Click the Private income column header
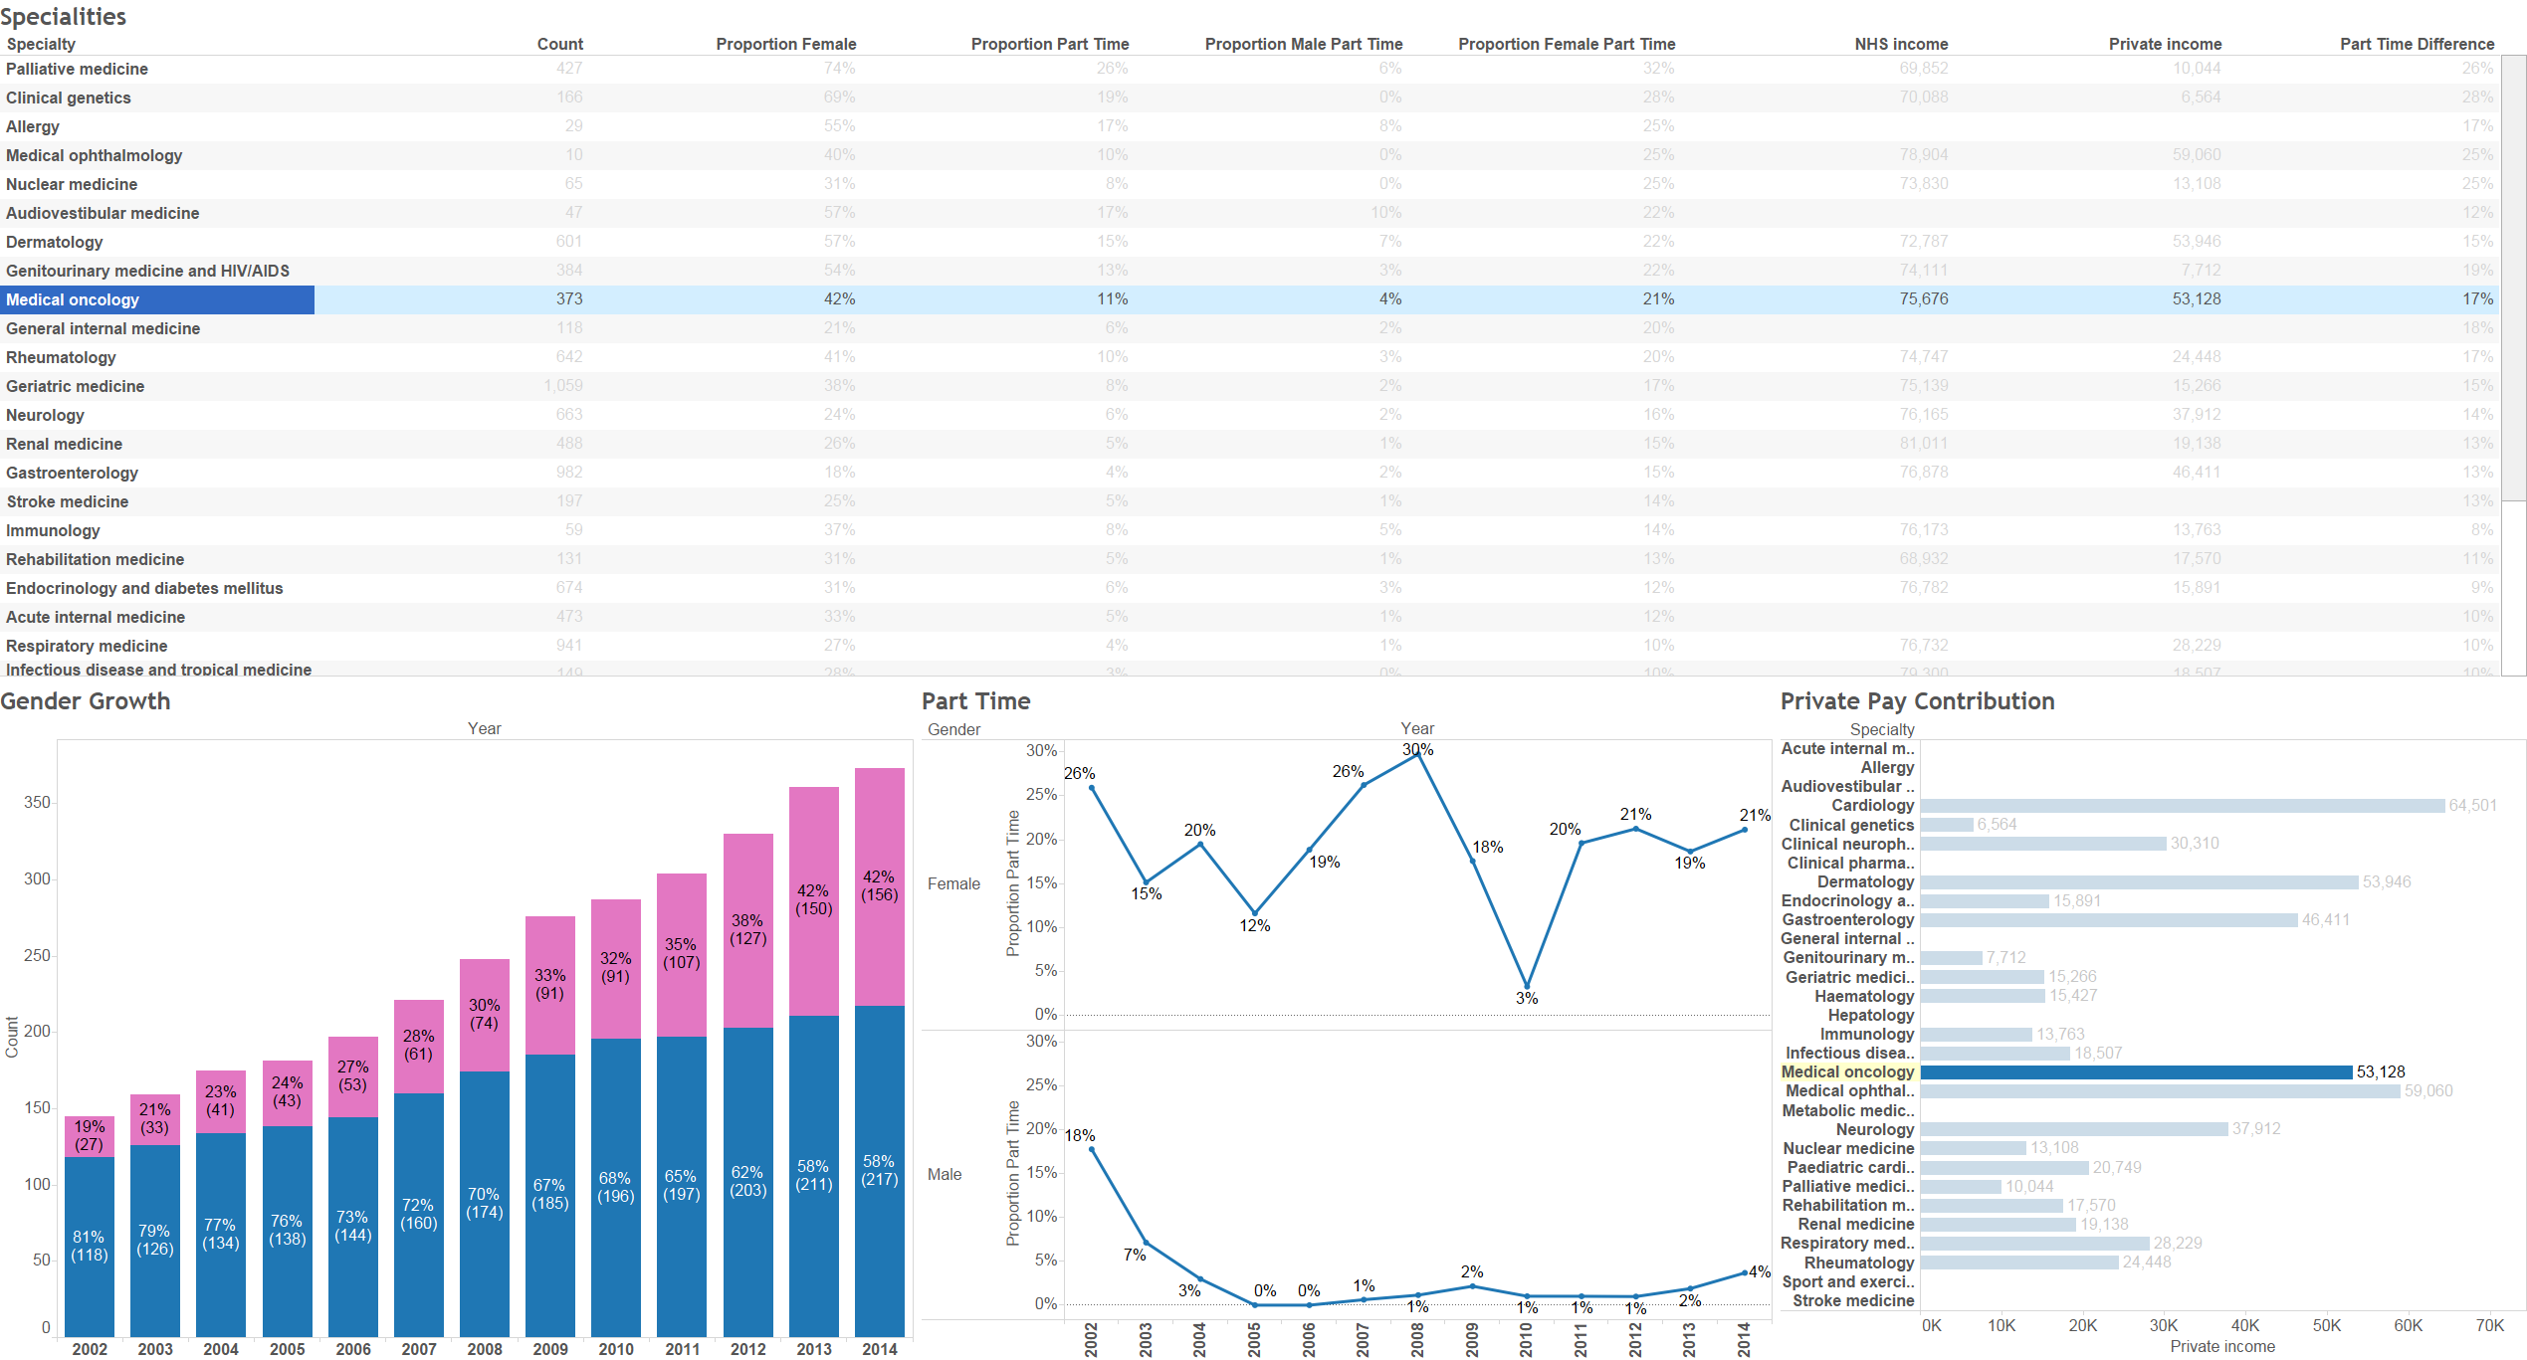Screen dimensions: 2527x1360 (2164, 44)
